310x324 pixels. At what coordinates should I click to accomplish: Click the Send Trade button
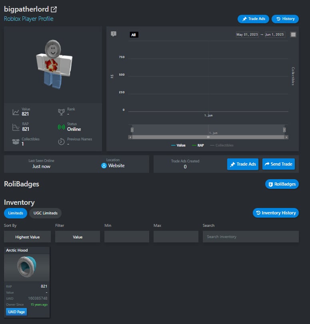(278, 164)
